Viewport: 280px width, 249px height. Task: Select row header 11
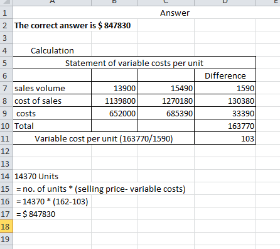tap(6, 138)
